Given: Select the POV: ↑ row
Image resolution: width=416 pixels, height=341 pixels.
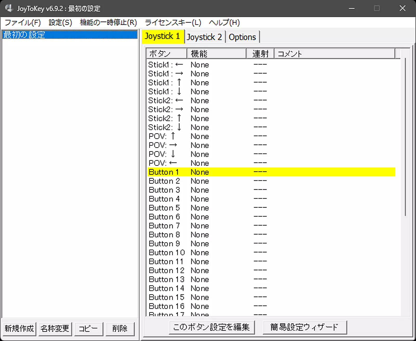Looking at the screenshot, I should click(x=271, y=136).
